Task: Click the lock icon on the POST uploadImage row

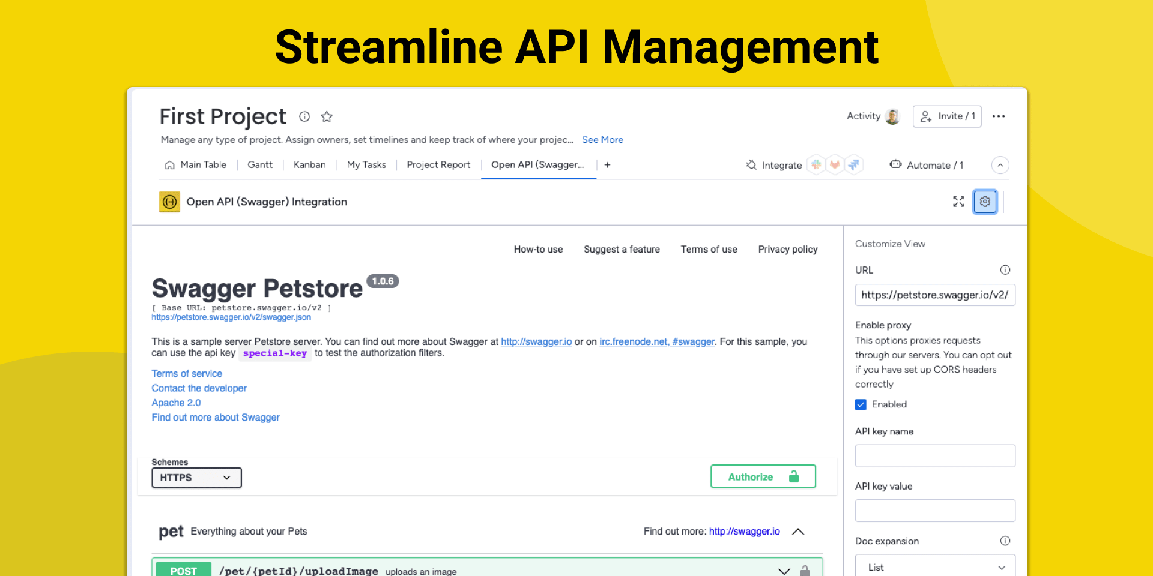Action: tap(805, 571)
